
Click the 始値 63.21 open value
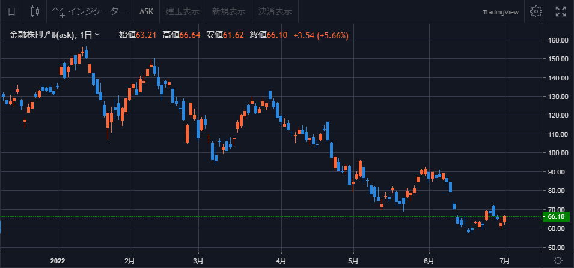coord(138,35)
